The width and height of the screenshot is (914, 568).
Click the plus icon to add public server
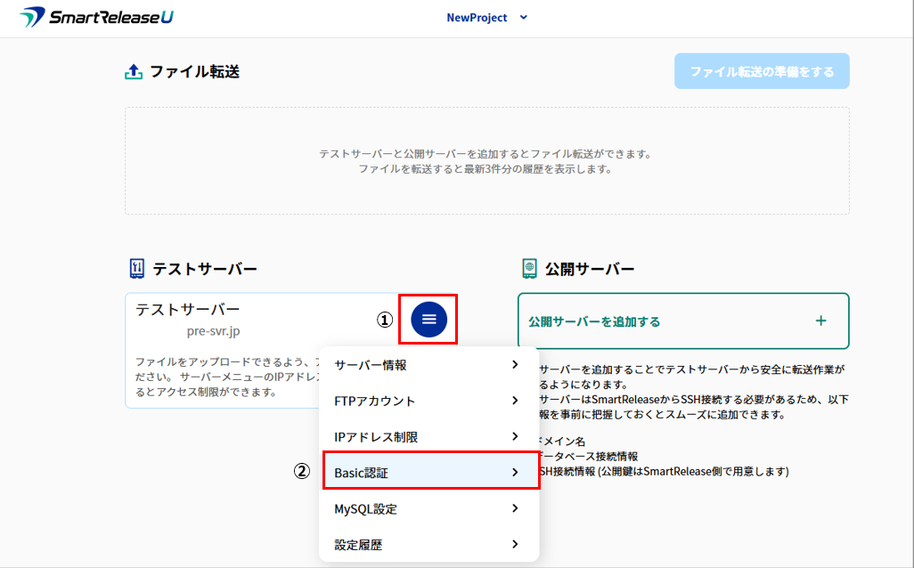[x=820, y=321]
